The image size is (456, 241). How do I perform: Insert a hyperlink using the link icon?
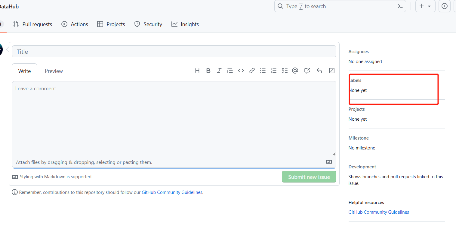pyautogui.click(x=252, y=71)
